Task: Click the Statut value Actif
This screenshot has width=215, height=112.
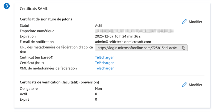Action: (x=99, y=26)
